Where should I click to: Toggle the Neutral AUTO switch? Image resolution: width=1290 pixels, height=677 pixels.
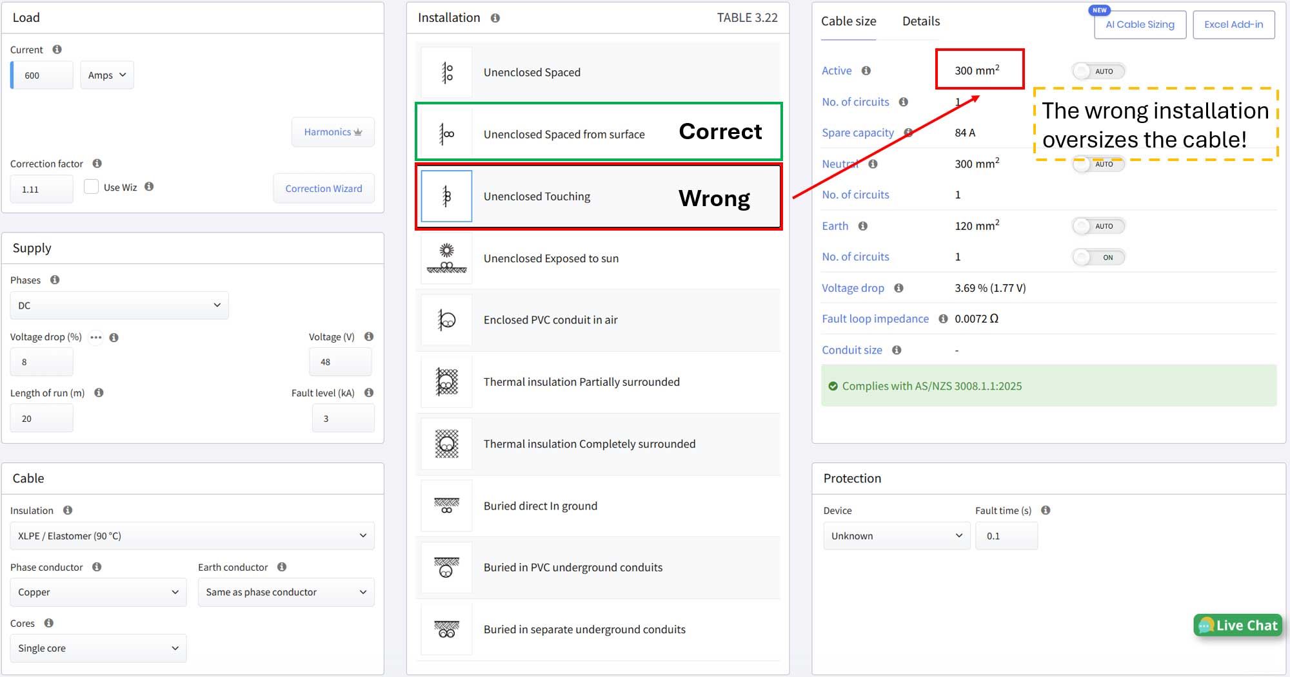1098,164
